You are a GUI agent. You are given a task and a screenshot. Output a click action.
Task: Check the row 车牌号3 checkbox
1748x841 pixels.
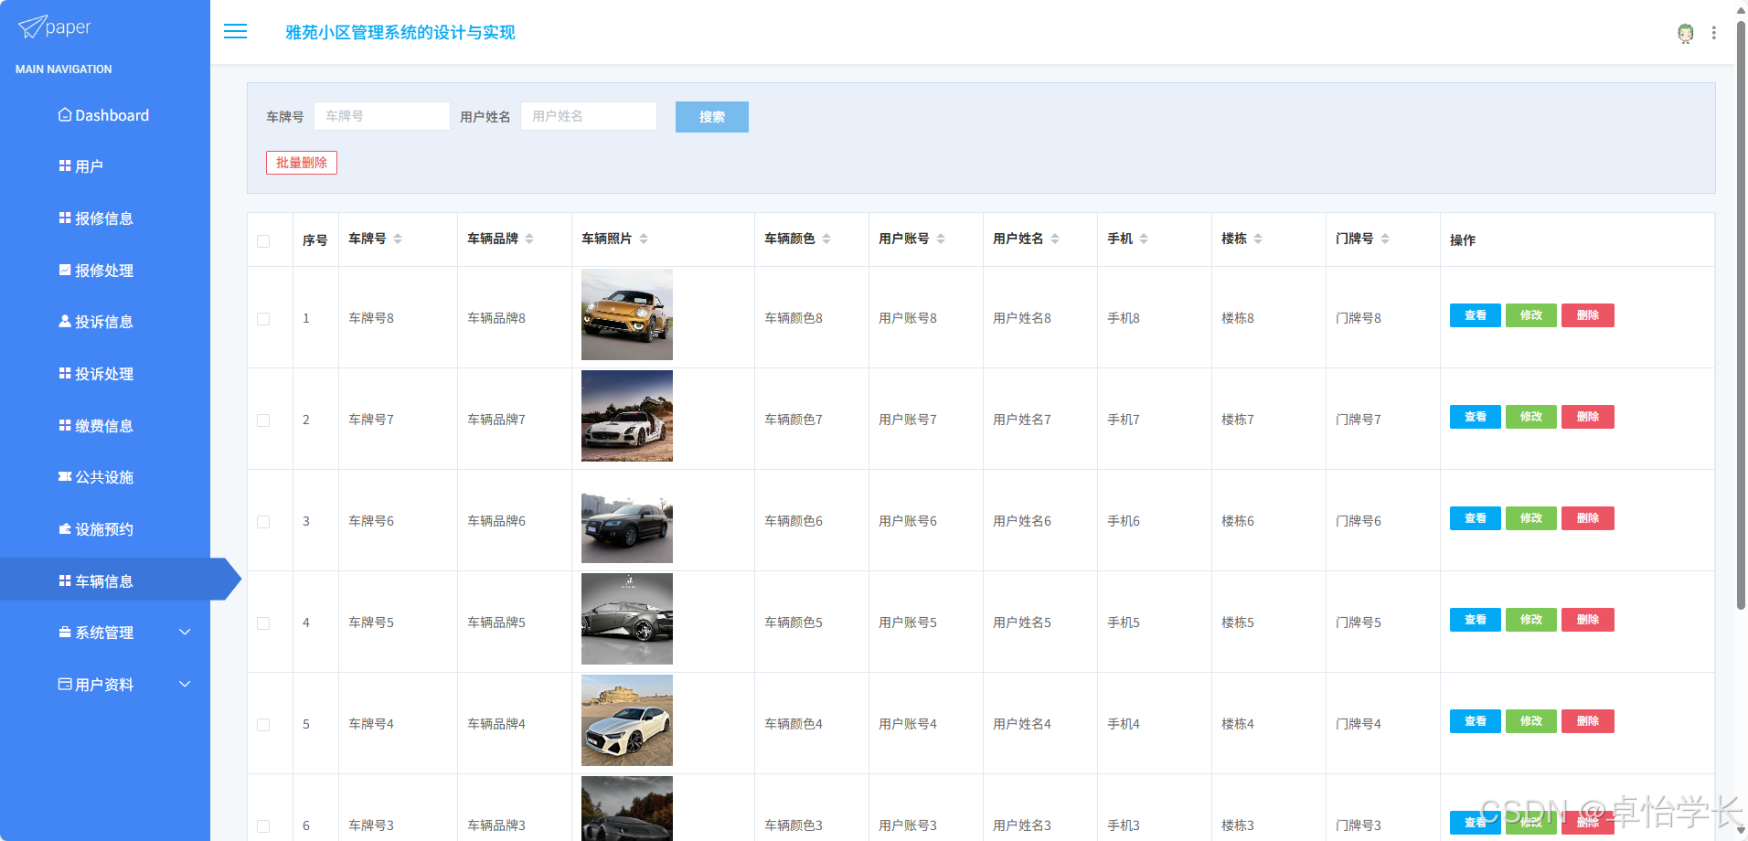263,826
